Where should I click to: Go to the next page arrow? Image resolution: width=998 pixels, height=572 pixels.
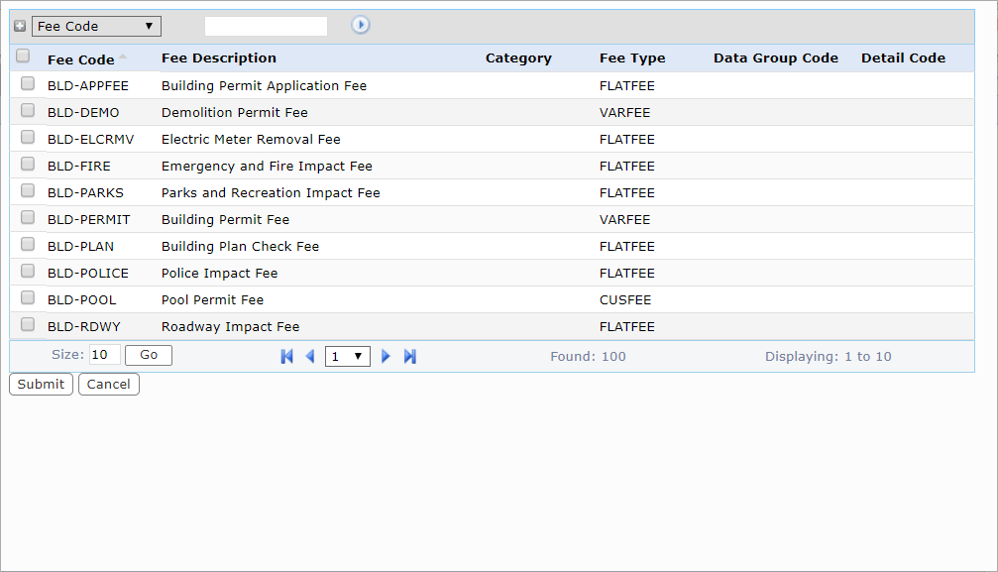coord(387,356)
